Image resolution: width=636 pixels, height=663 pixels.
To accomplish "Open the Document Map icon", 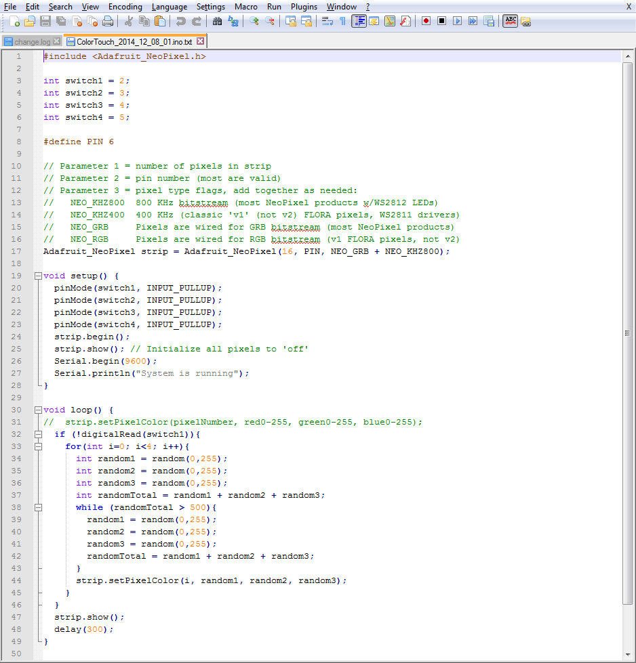I will tap(390, 21).
